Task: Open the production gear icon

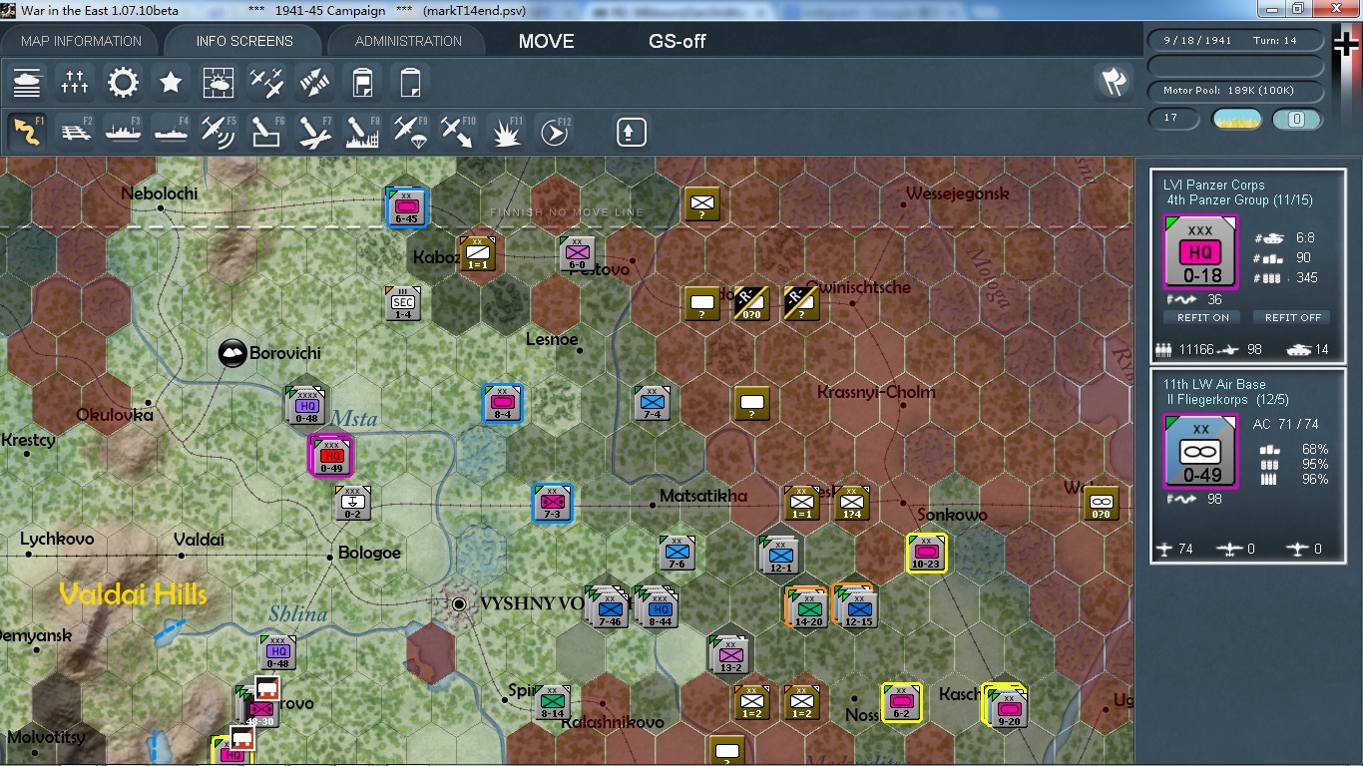Action: click(123, 82)
